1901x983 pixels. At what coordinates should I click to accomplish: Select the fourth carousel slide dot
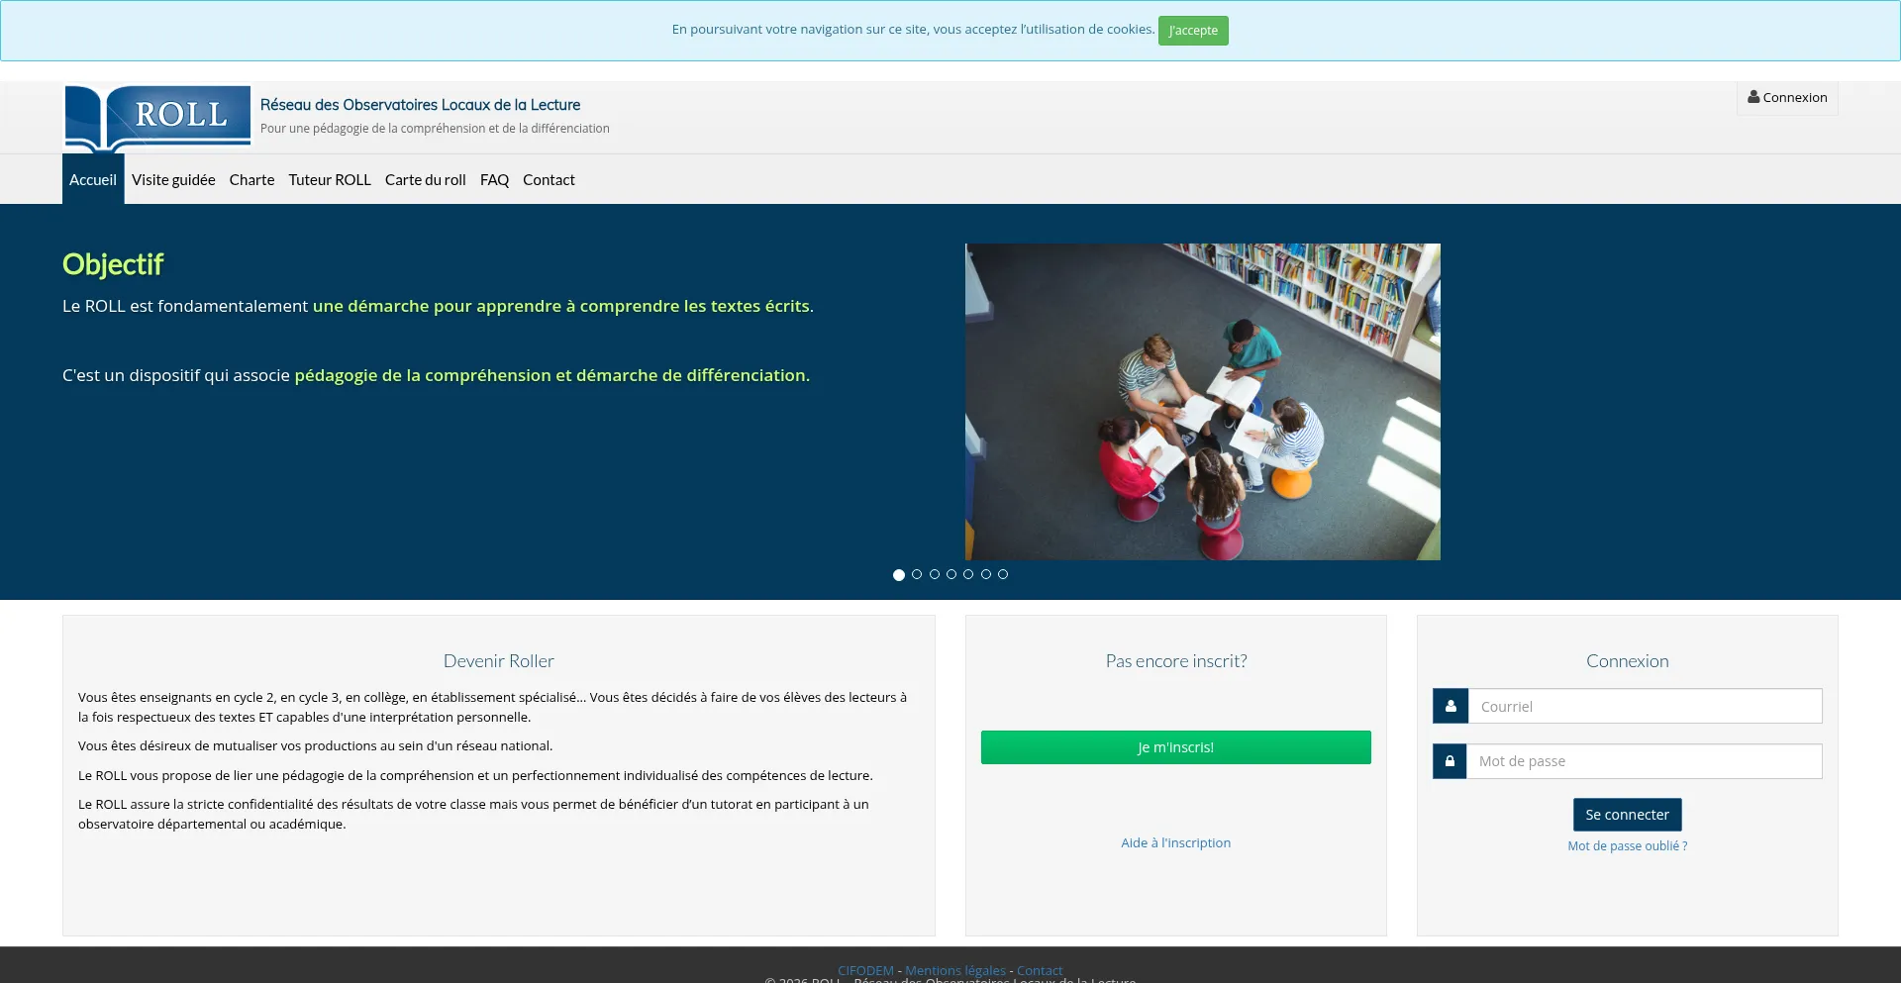(x=951, y=574)
